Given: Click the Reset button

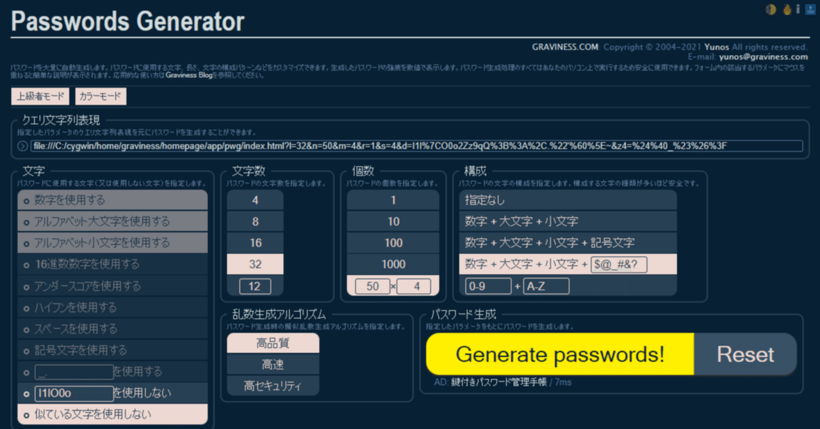Looking at the screenshot, I should tap(745, 353).
